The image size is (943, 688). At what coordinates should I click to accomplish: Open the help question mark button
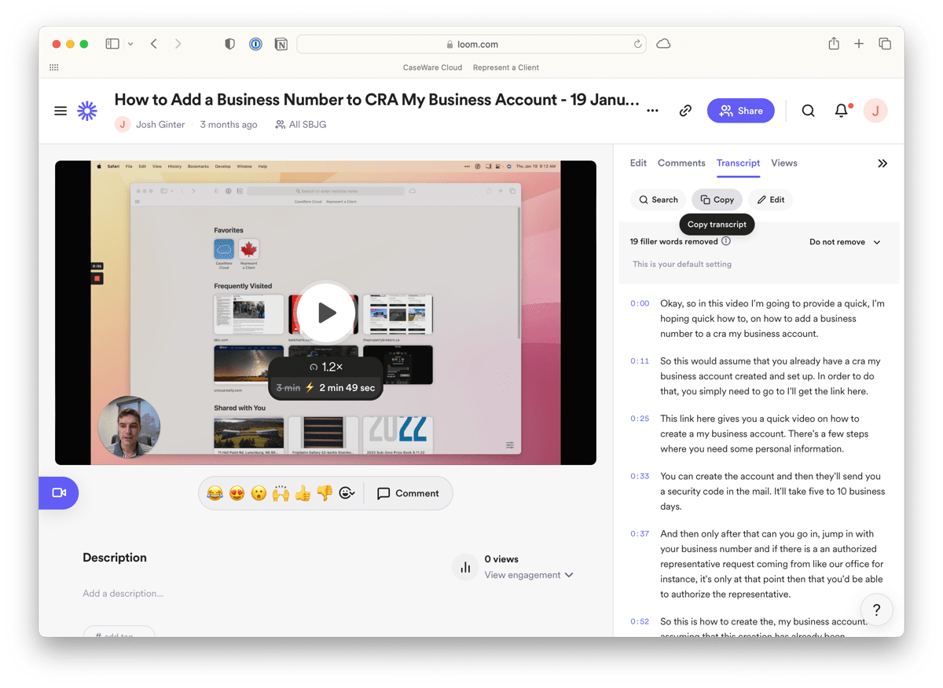coord(876,609)
